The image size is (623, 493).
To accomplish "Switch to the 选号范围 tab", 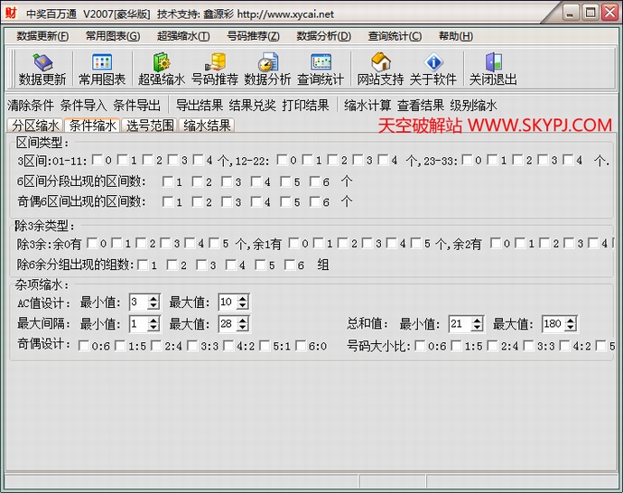I will (149, 126).
